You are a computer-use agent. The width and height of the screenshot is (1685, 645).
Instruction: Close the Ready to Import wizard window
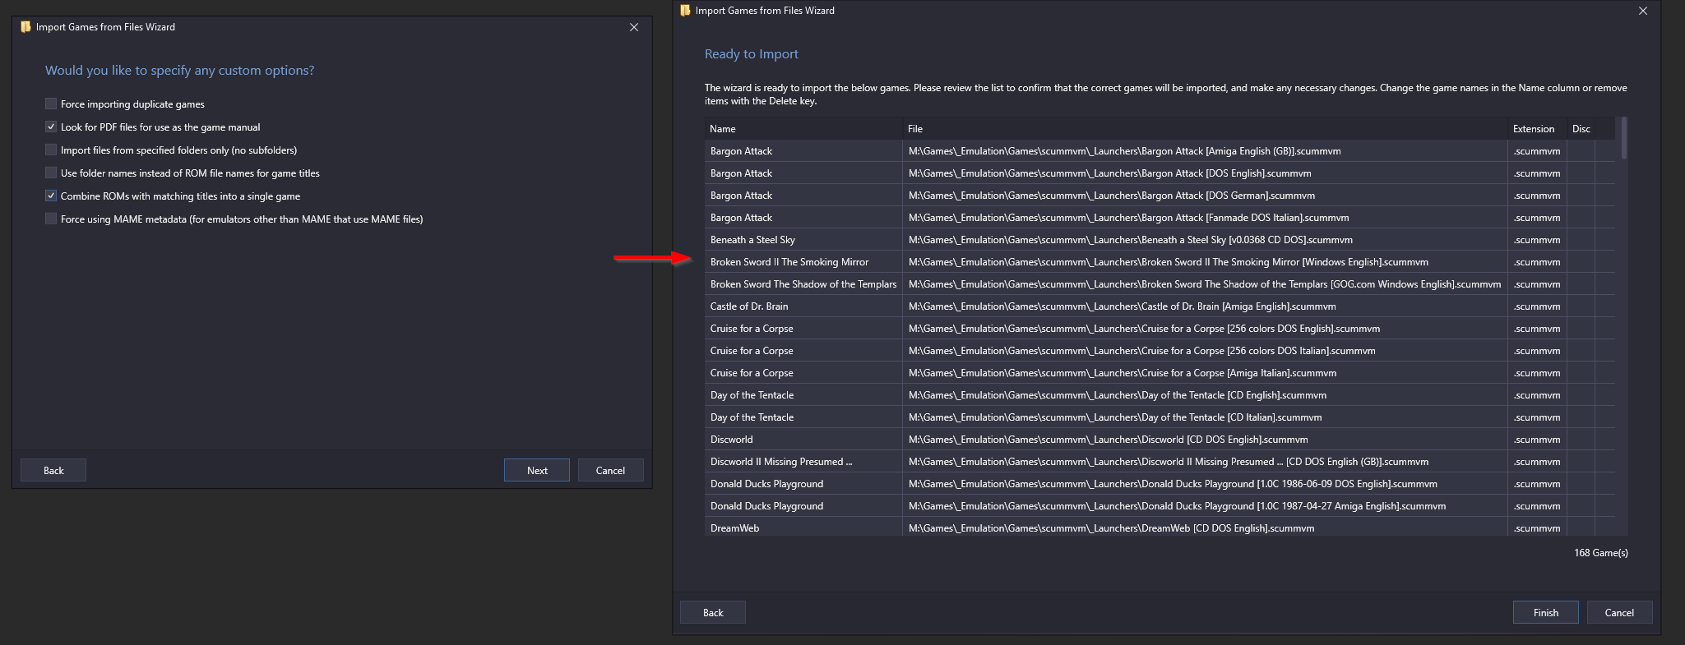pyautogui.click(x=1643, y=11)
